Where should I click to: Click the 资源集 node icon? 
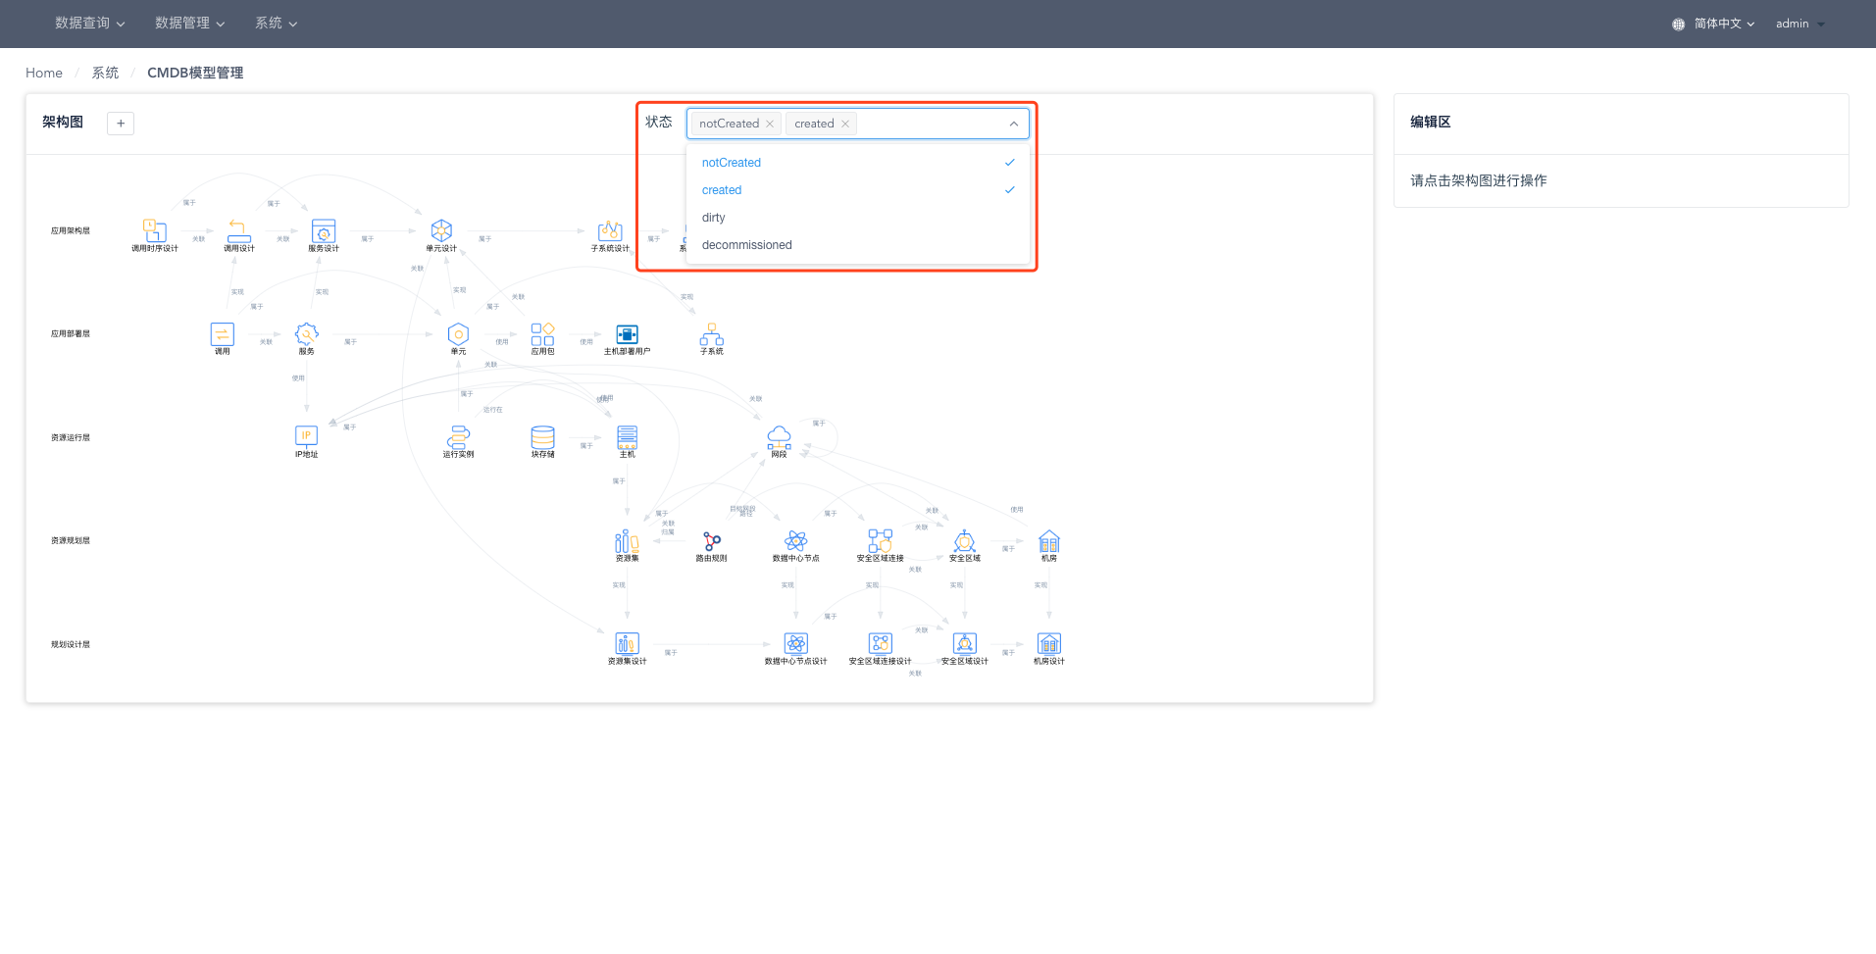coord(627,540)
